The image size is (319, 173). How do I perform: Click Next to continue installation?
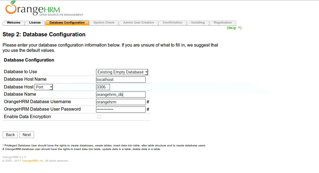[27, 135]
